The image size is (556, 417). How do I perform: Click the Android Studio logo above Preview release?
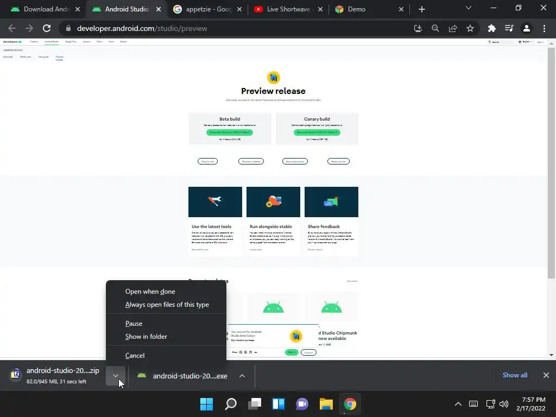click(274, 78)
